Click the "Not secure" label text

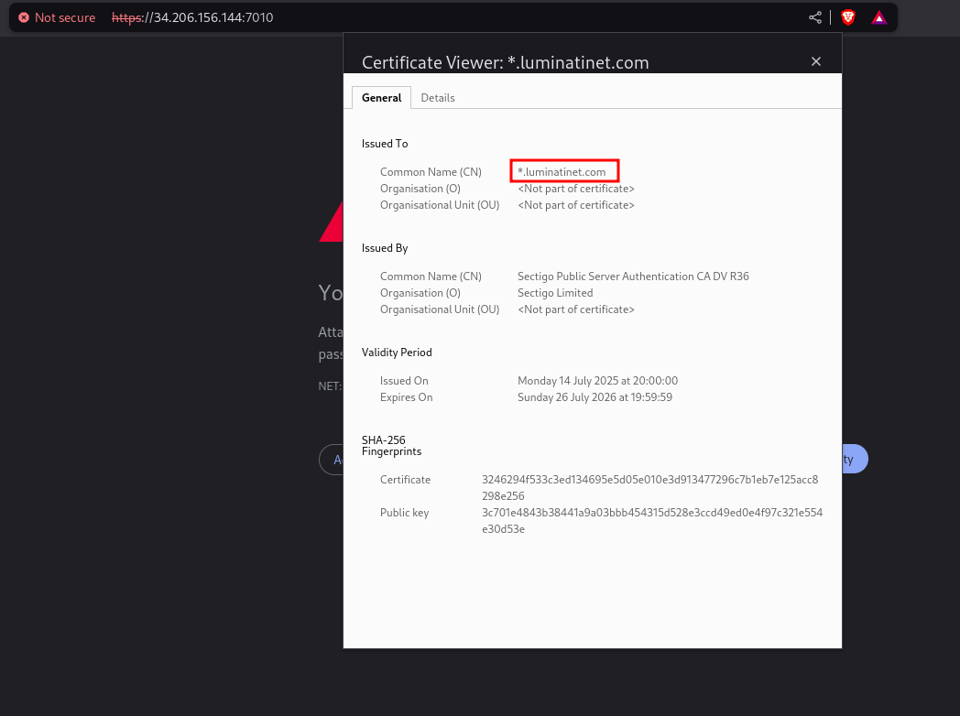(x=65, y=17)
